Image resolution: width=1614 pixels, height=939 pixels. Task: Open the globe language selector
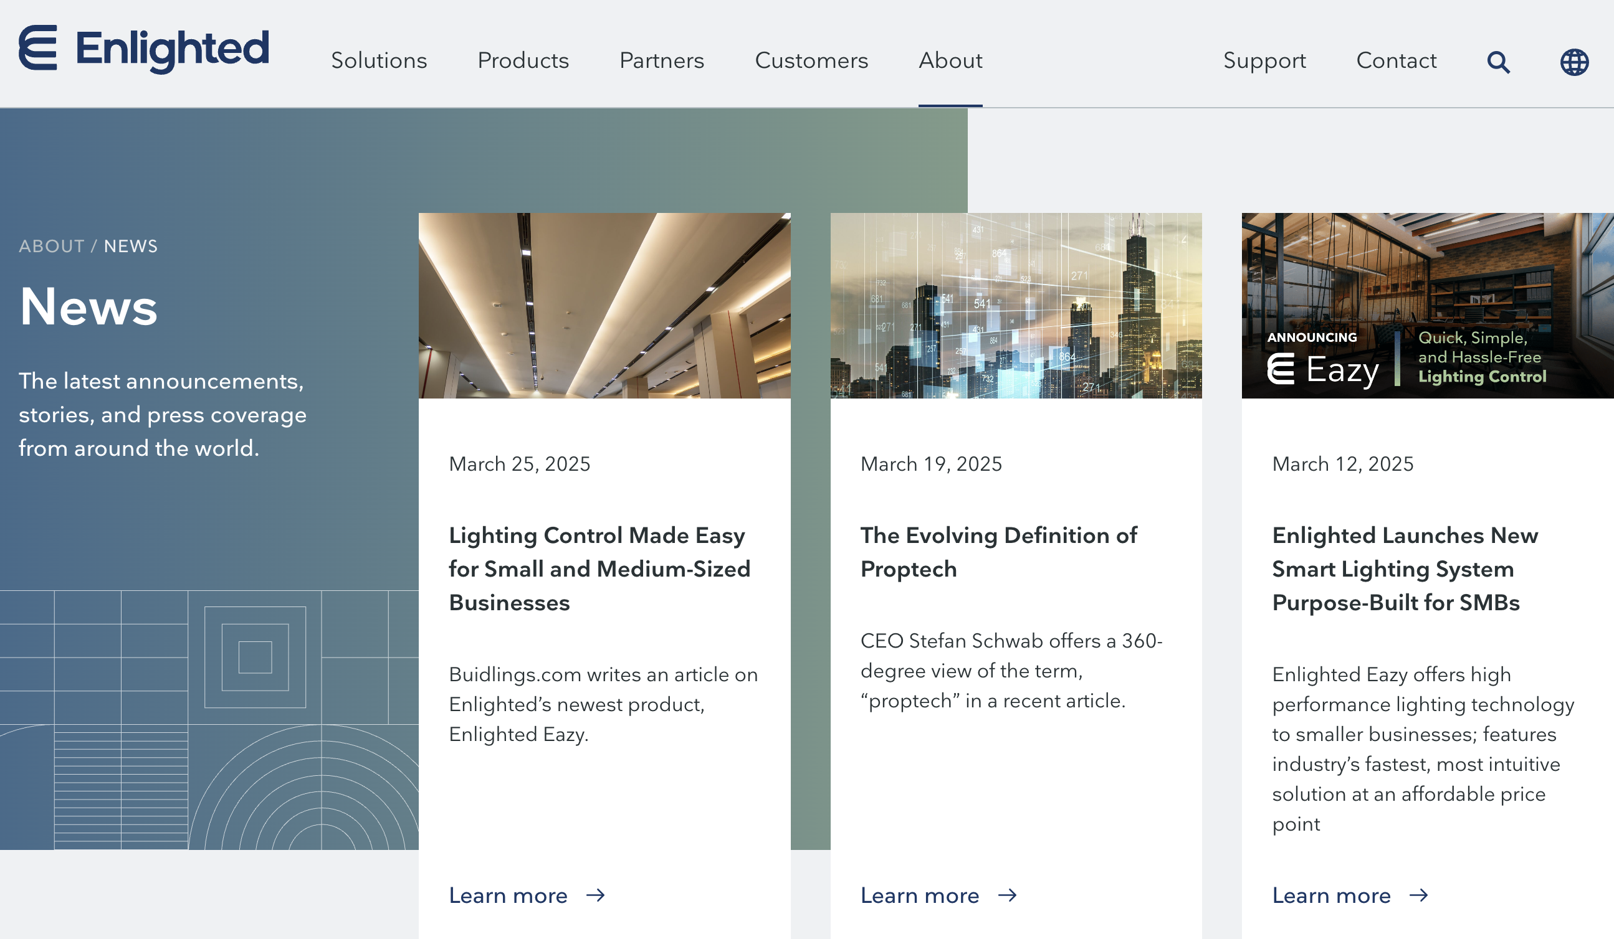pos(1573,62)
